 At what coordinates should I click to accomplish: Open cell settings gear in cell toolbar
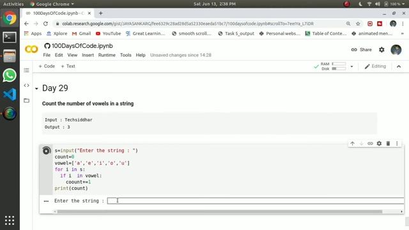click(379, 143)
